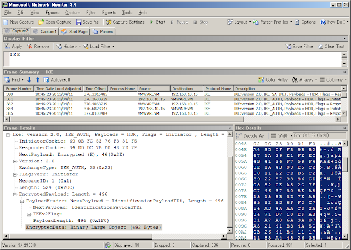Open Capture Settings
The height and width of the screenshot is (250, 351).
click(x=125, y=22)
